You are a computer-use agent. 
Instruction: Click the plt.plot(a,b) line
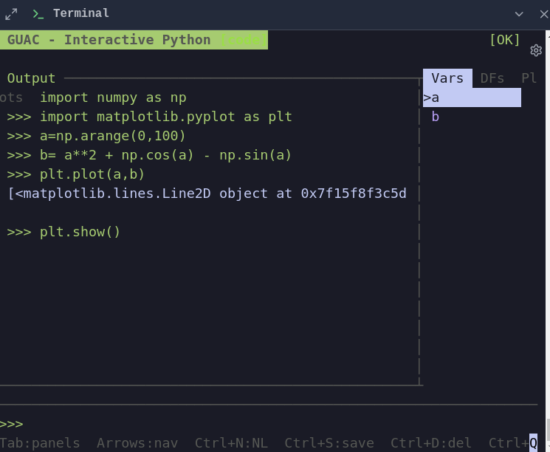(x=76, y=174)
